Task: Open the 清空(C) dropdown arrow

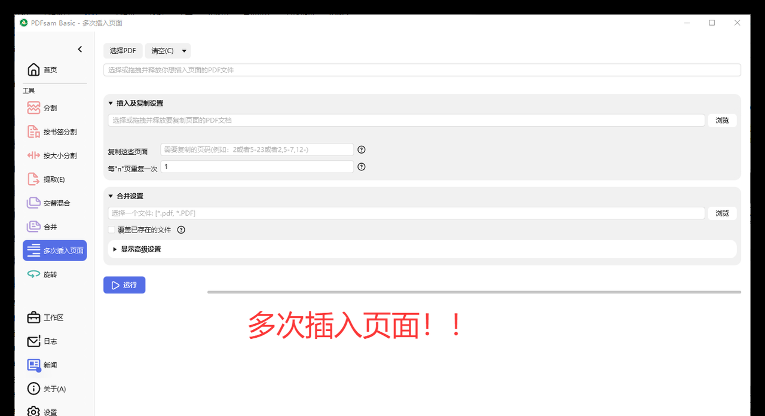Action: [x=185, y=51]
